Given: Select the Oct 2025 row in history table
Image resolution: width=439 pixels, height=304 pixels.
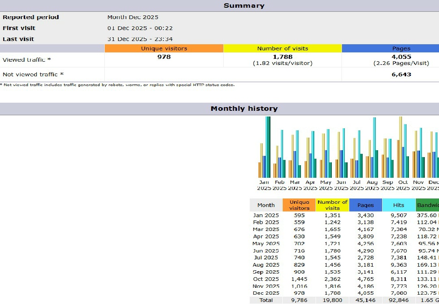Looking at the screenshot, I should (x=266, y=279).
